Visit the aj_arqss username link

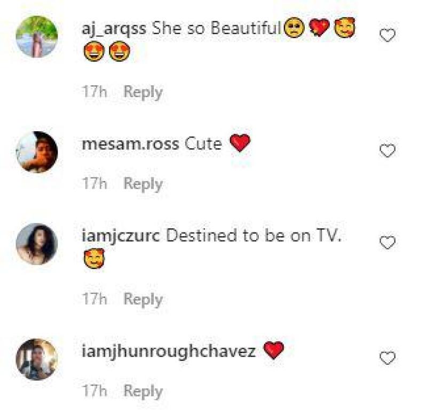pos(114,29)
